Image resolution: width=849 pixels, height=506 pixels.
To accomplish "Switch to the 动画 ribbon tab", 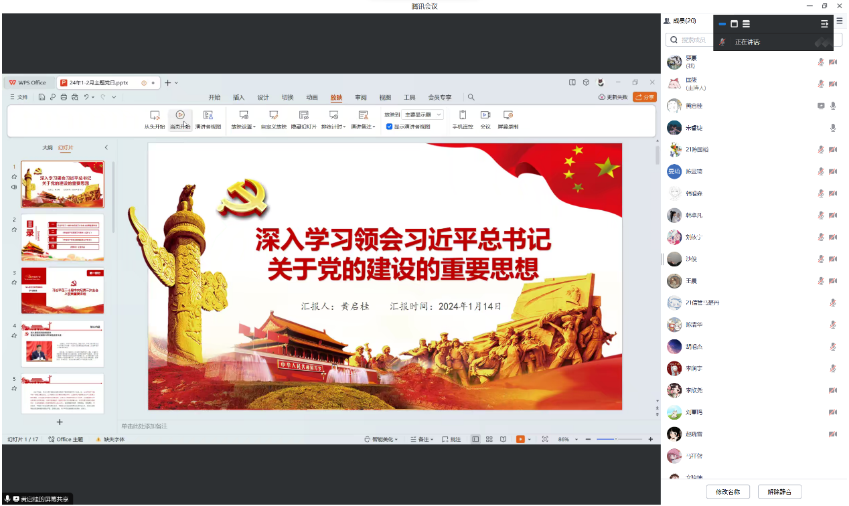I will (312, 98).
